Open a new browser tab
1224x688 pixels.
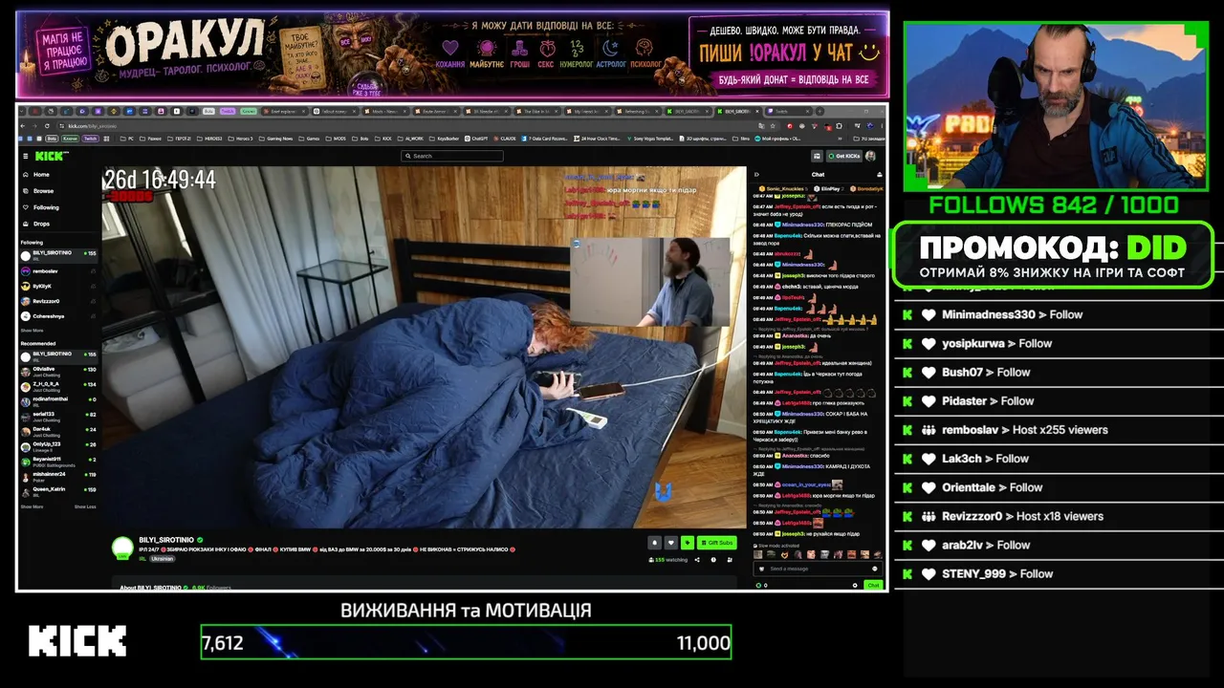(820, 112)
